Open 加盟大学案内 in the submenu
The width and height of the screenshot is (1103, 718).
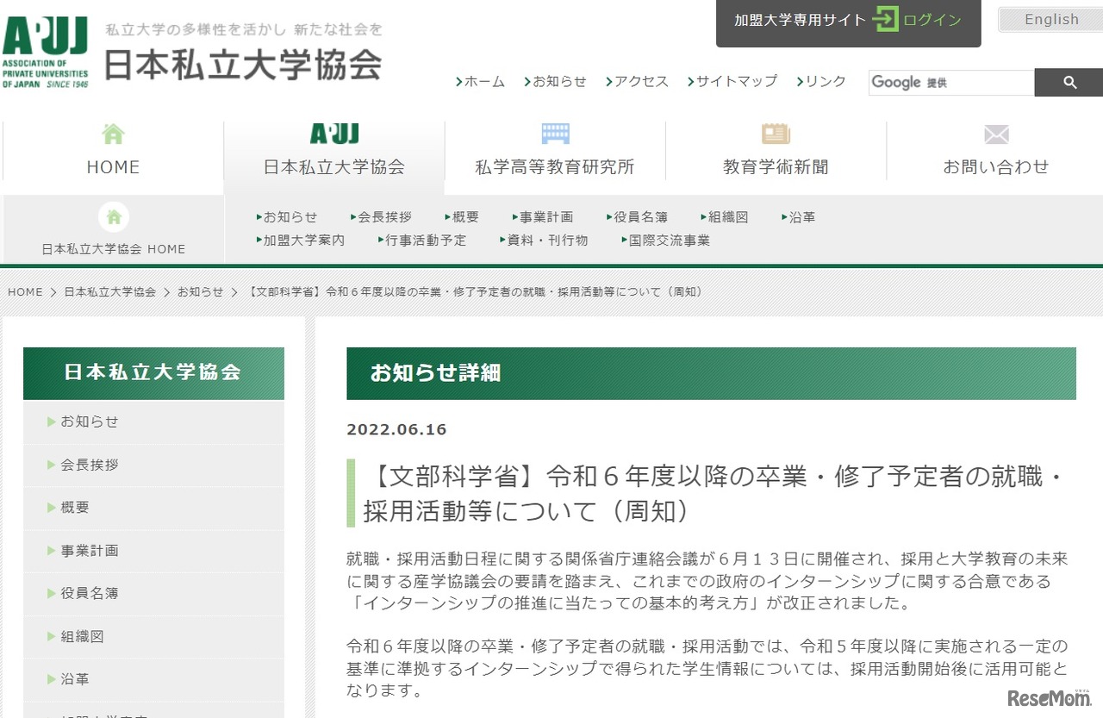pyautogui.click(x=301, y=240)
